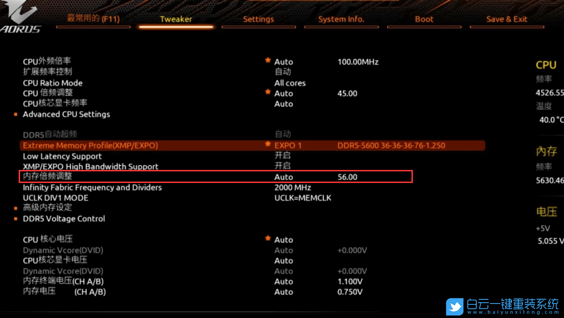Open the 最常用的 (F11) tab
The width and height of the screenshot is (564, 318).
click(x=93, y=19)
